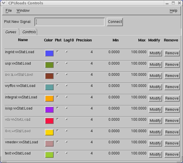
Task: Click the lime green swatch for test
Action: coord(49,154)
